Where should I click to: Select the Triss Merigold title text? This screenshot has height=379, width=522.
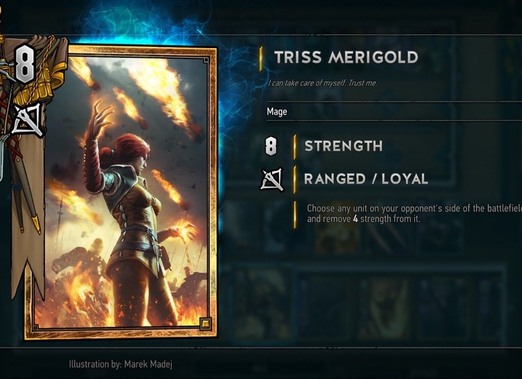coord(346,57)
